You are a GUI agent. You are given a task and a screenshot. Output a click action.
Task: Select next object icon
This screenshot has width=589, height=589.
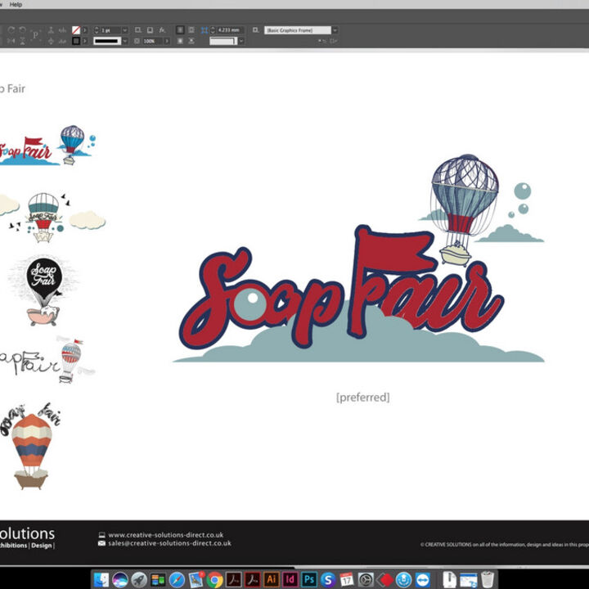pyautogui.click(x=62, y=41)
